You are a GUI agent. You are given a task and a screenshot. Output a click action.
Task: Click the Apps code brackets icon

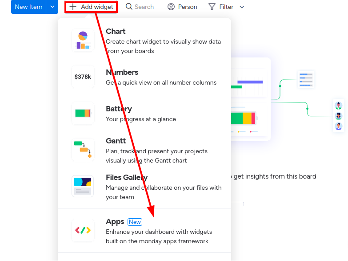tap(83, 230)
